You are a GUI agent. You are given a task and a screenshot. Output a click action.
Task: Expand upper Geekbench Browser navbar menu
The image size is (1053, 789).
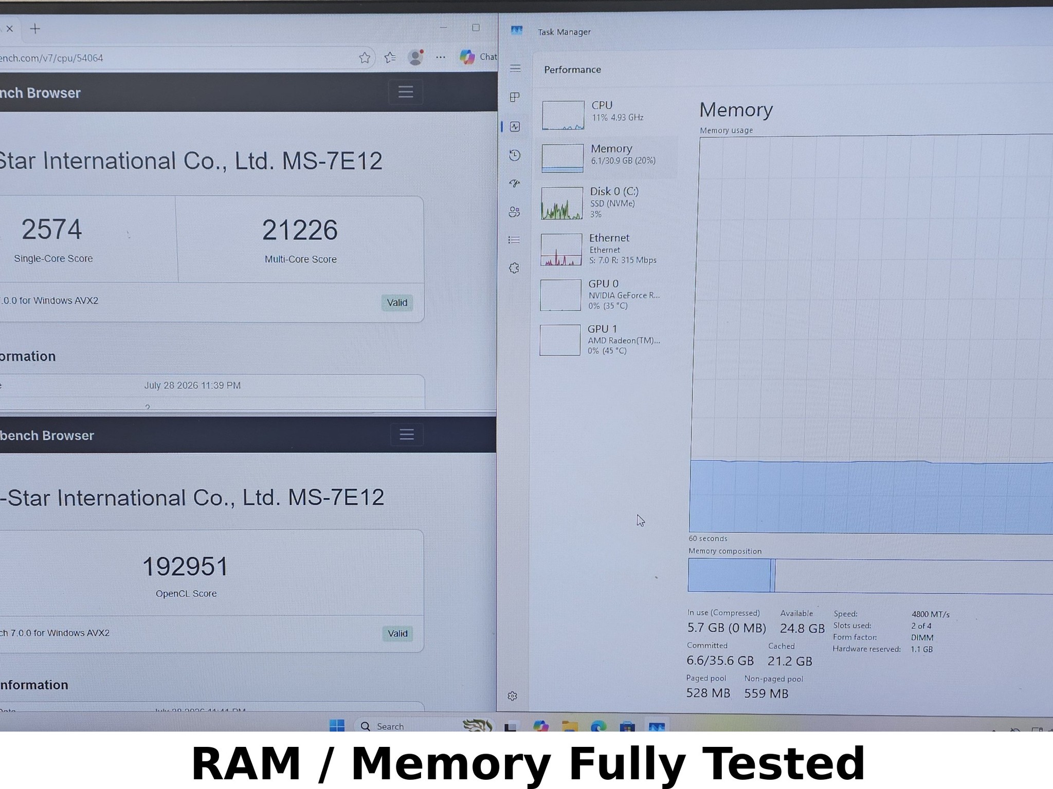pos(406,92)
